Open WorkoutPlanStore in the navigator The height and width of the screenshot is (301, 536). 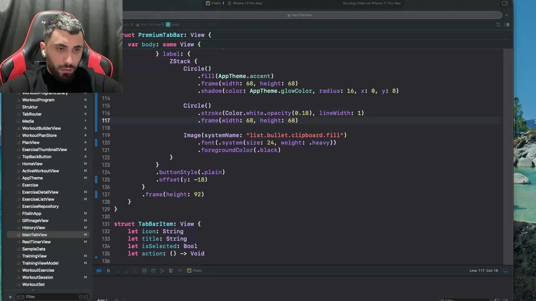39,135
